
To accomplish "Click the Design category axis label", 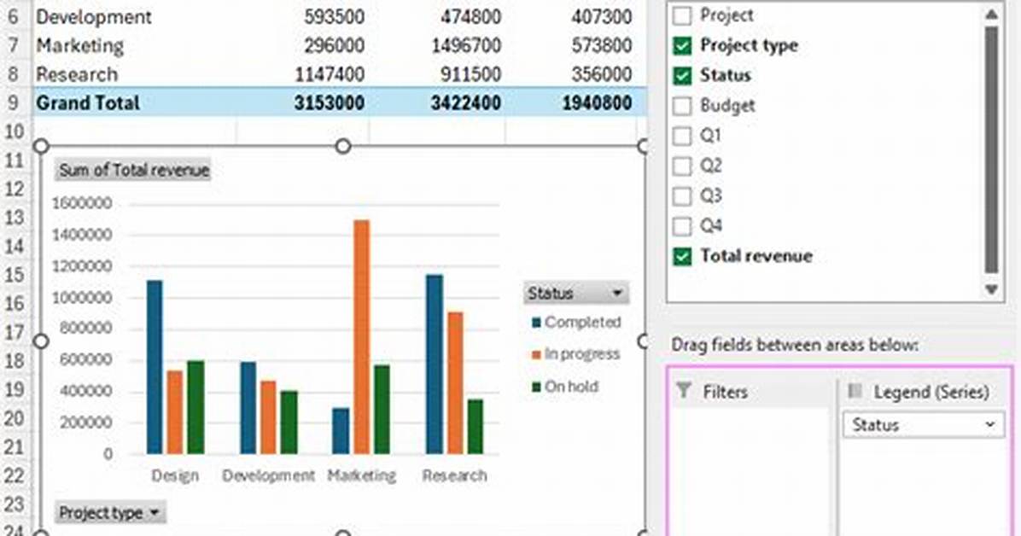I will 174,476.
